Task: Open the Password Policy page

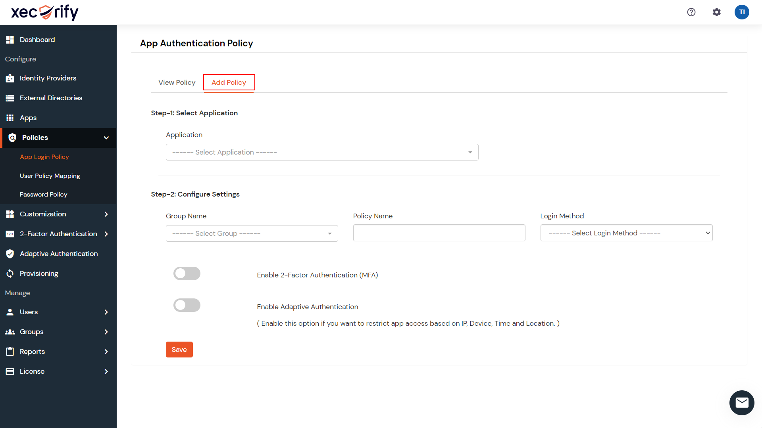Action: click(x=44, y=194)
